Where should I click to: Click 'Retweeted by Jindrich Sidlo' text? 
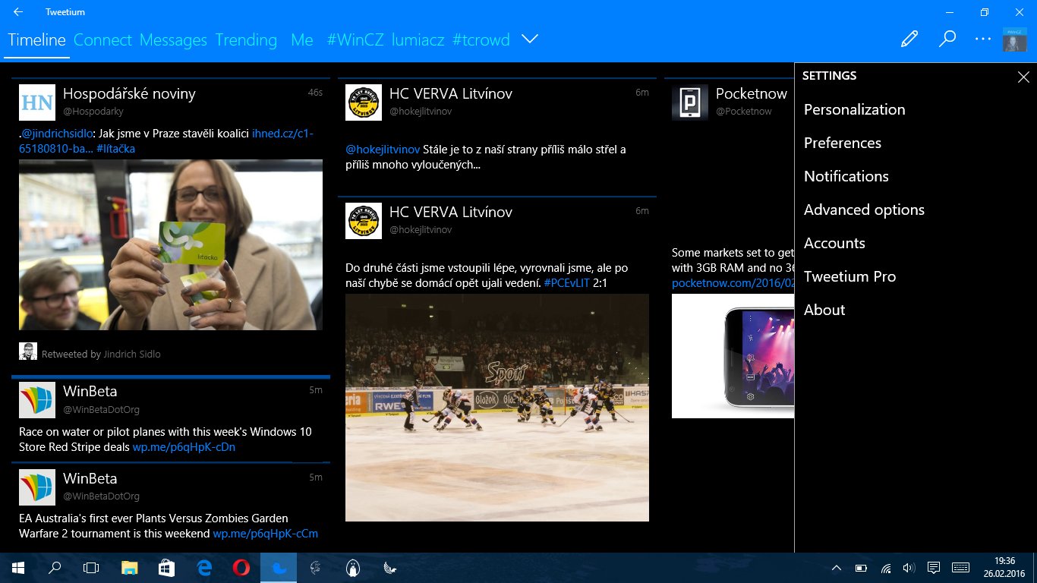tap(101, 354)
